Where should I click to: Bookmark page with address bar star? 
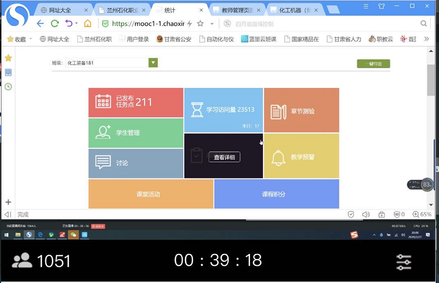pyautogui.click(x=200, y=23)
